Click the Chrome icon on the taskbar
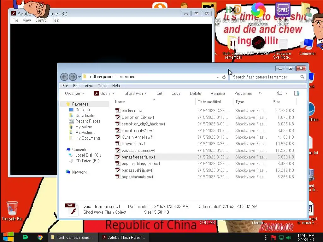This screenshot has width=323, height=242. tap(40, 237)
